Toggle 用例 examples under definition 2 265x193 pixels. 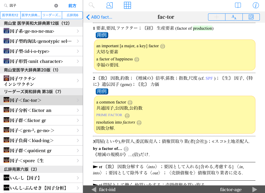tap(102, 91)
